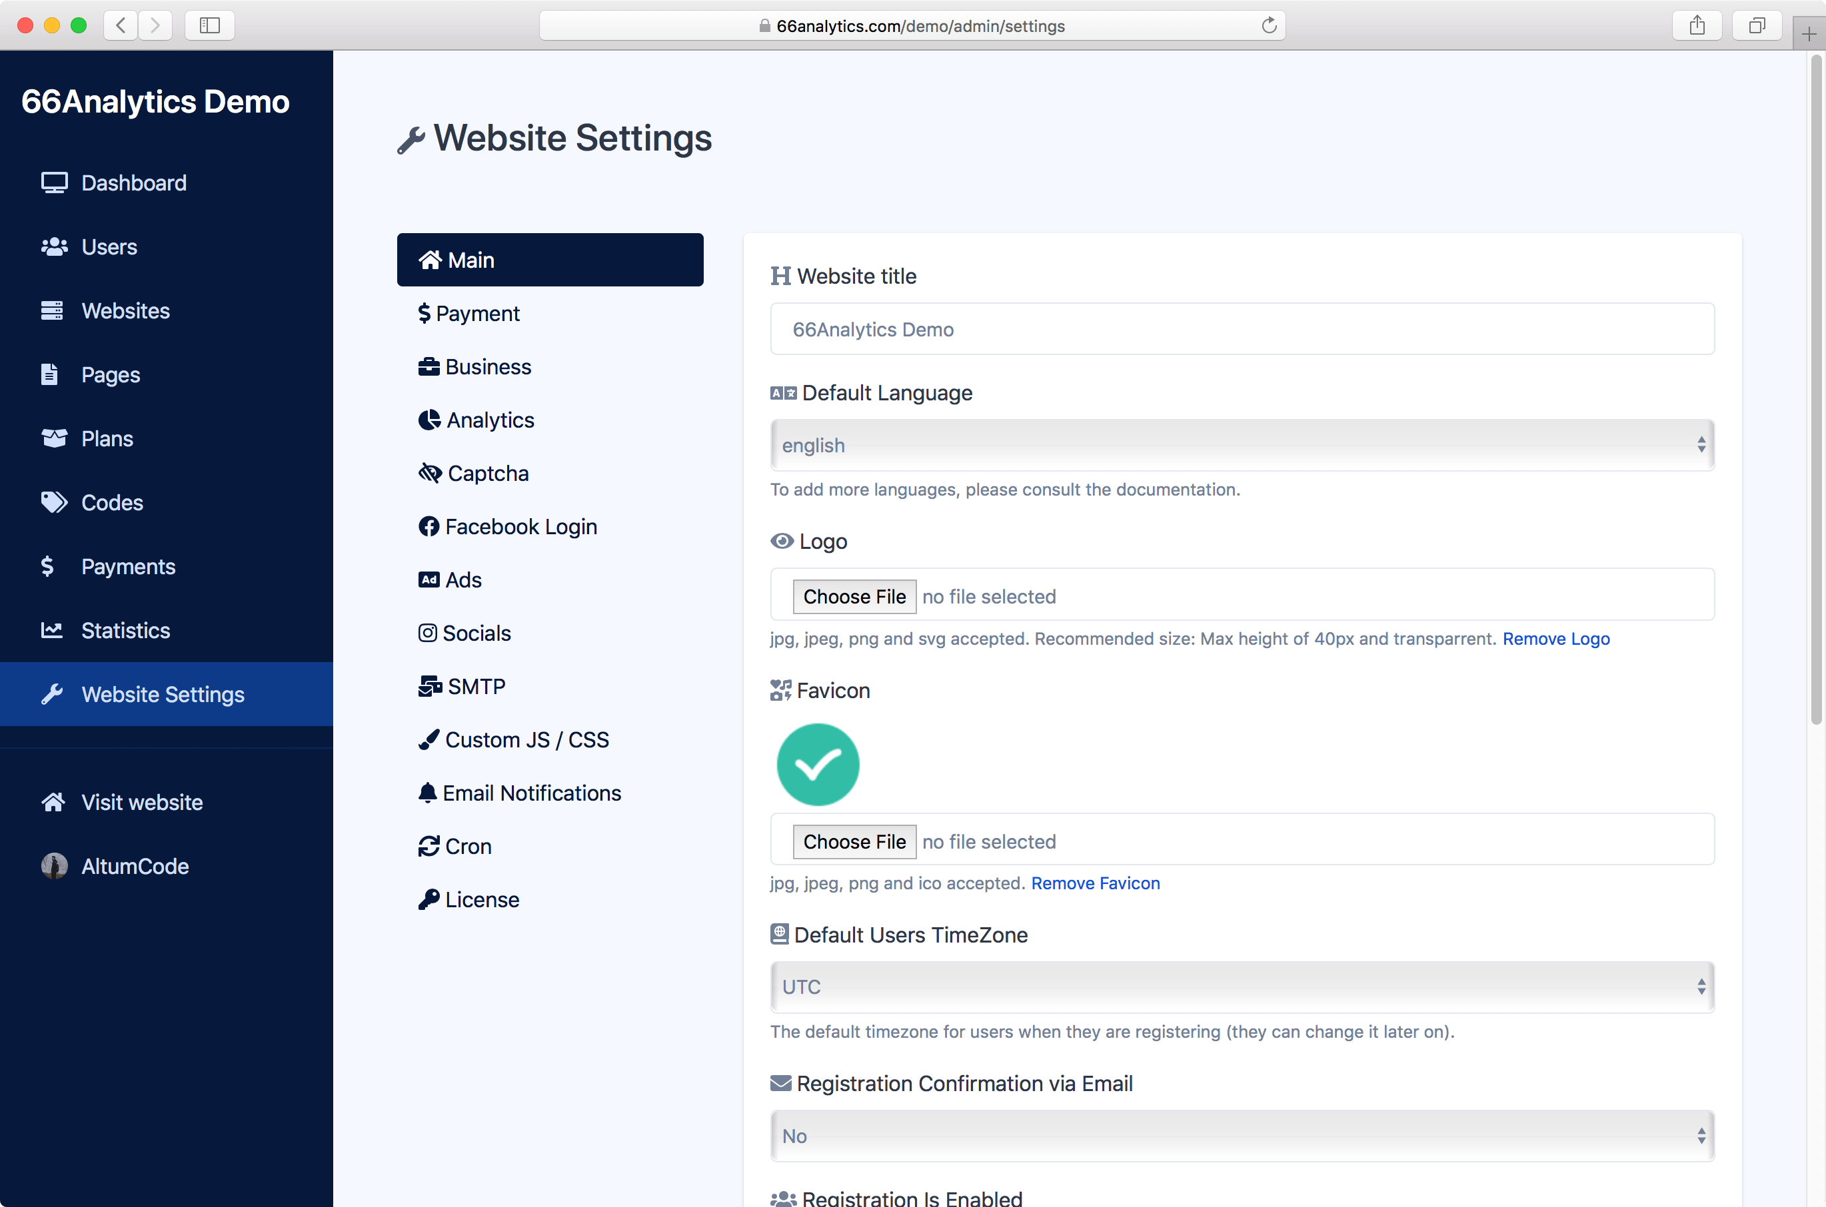Click the Website title input field

pyautogui.click(x=1242, y=330)
